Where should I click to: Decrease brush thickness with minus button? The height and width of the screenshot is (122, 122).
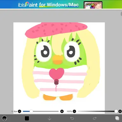pos(19,111)
